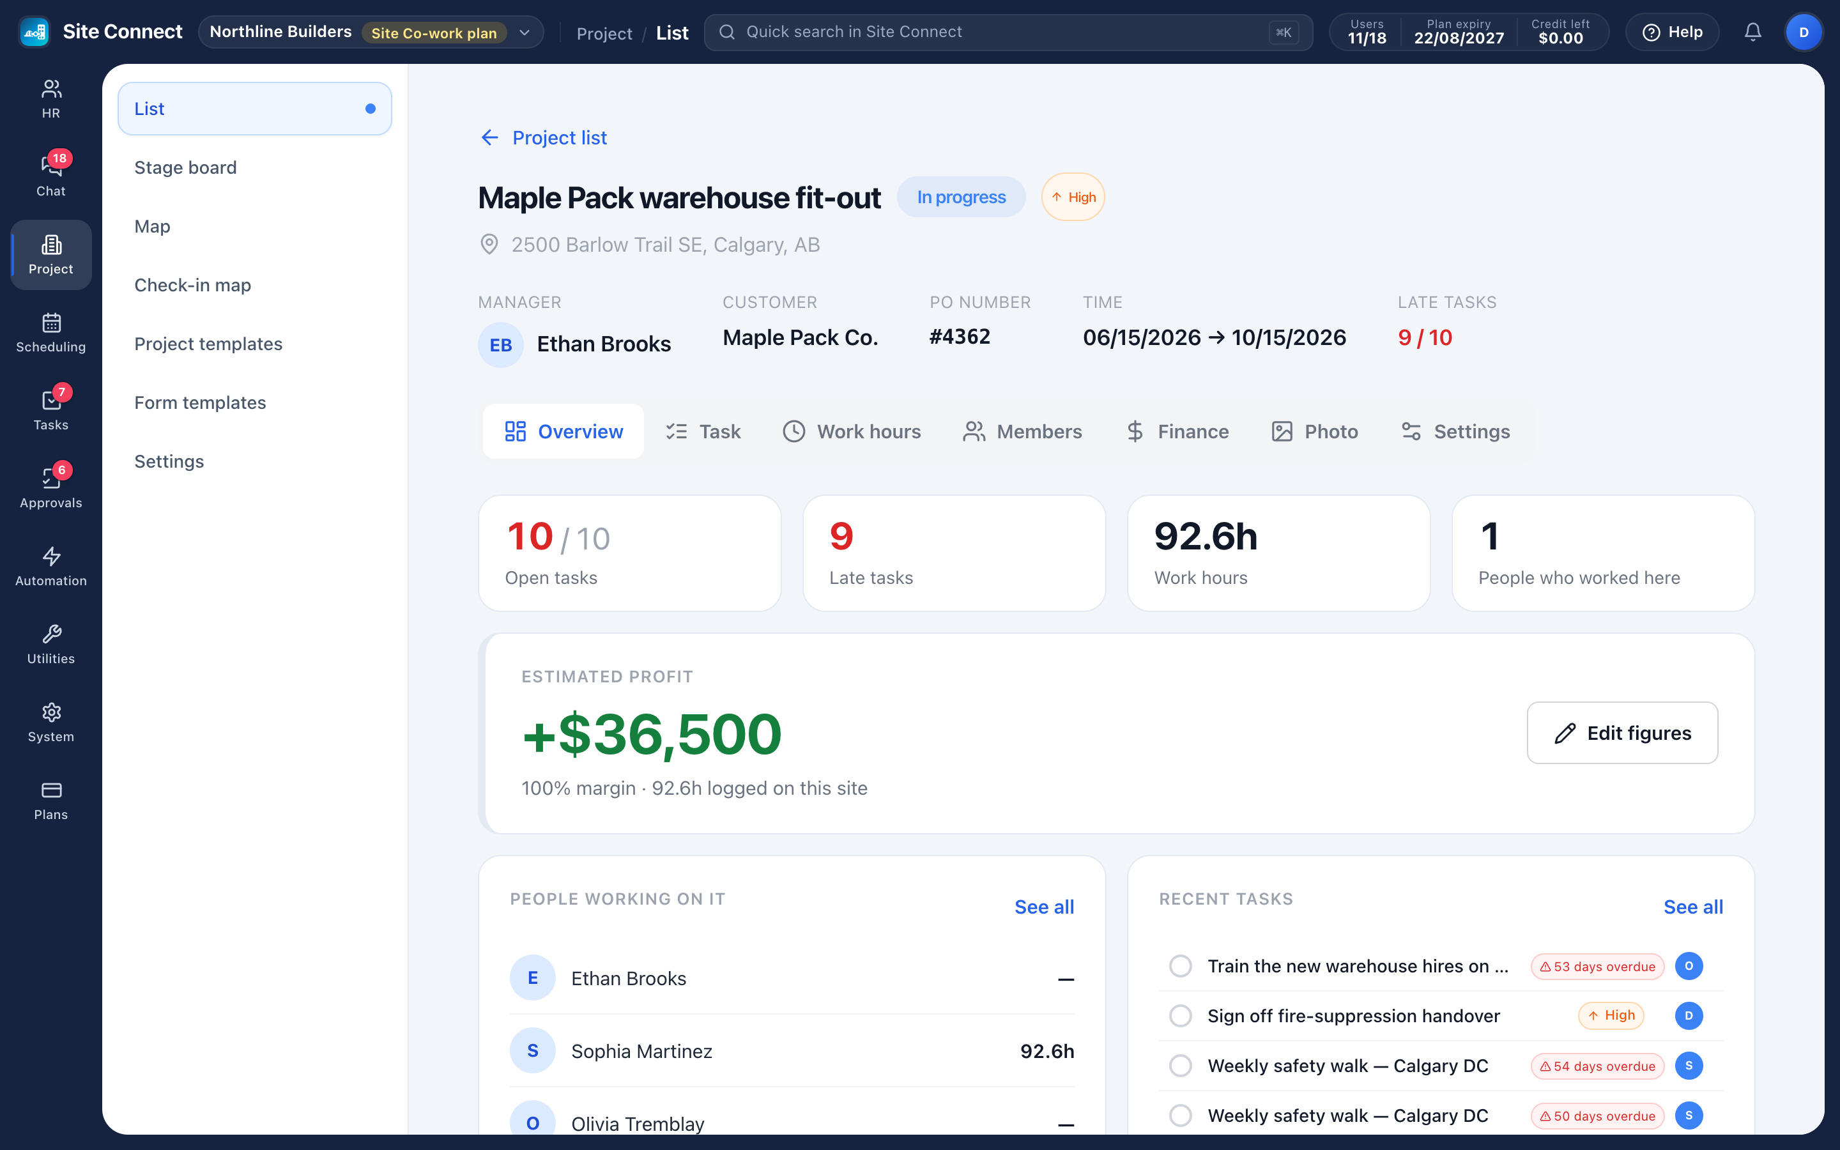The image size is (1840, 1150).
Task: Click the notifications bell icon
Action: 1752,32
